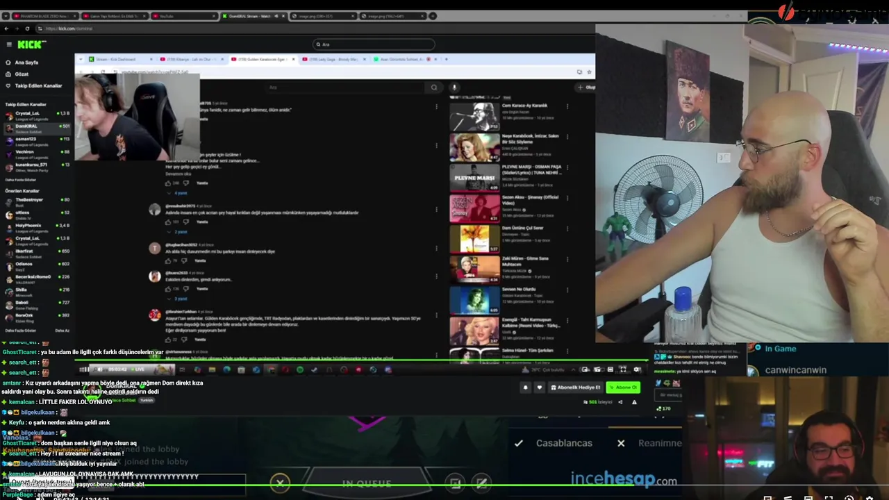Dislike the @tugbacihan comment
The image size is (889, 500).
(x=185, y=260)
